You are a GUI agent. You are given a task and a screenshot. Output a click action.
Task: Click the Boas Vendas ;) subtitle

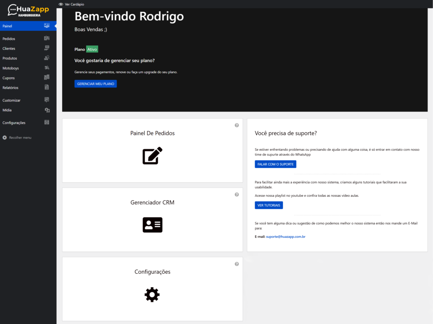pos(90,30)
